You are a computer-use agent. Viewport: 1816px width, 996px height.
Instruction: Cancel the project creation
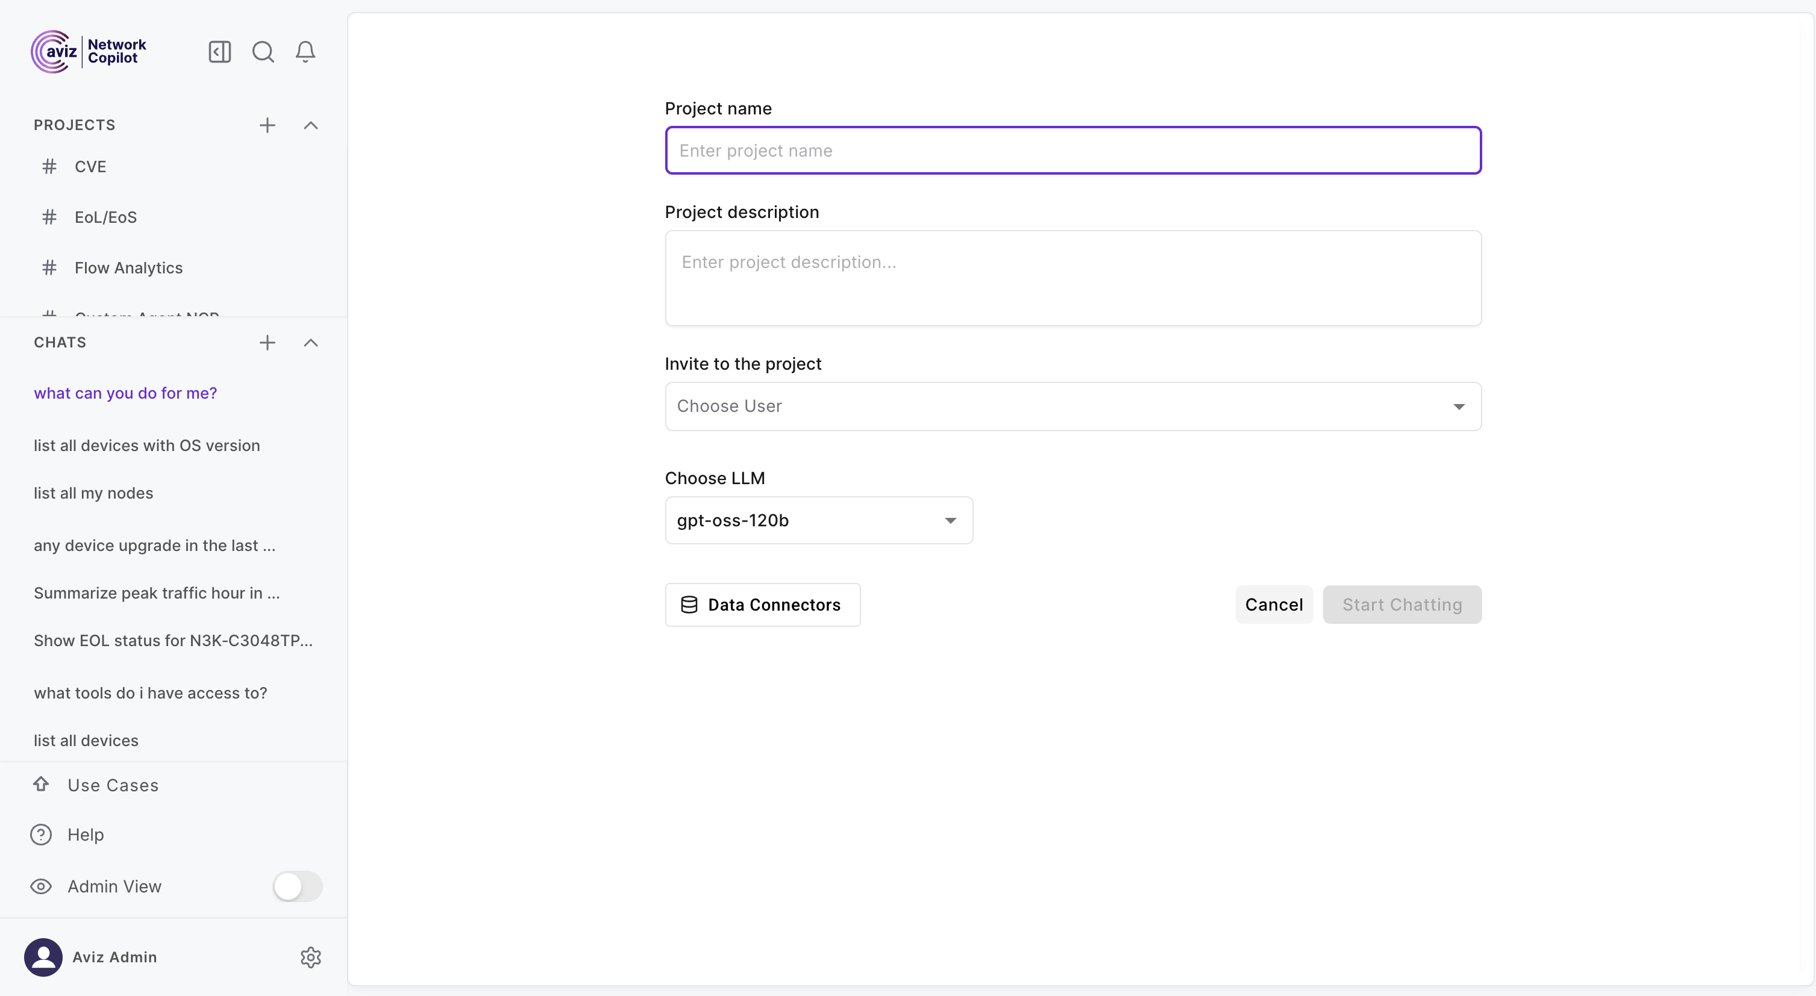pyautogui.click(x=1273, y=605)
